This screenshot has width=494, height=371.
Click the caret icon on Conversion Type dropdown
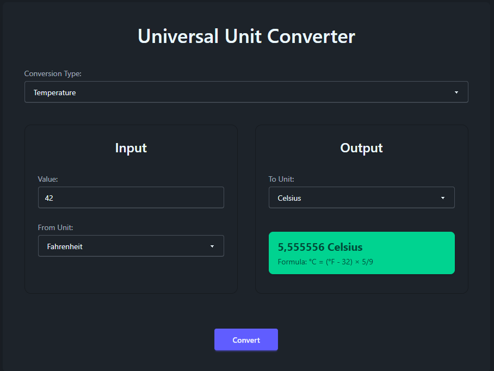pyautogui.click(x=456, y=92)
